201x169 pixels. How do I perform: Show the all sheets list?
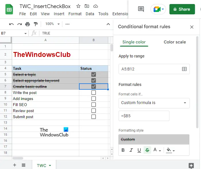pyautogui.click(x=24, y=165)
